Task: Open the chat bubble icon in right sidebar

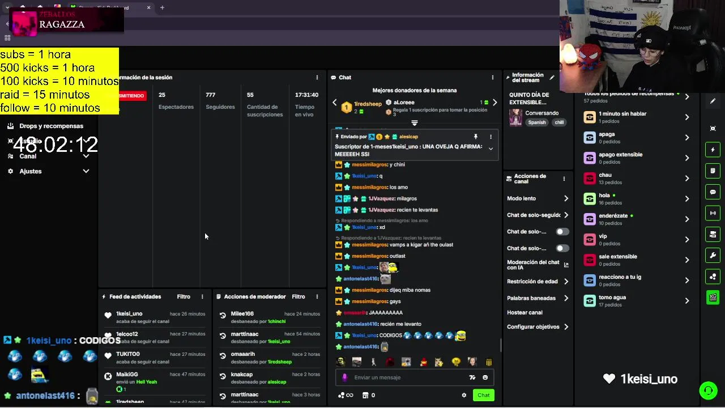Action: coord(713,192)
